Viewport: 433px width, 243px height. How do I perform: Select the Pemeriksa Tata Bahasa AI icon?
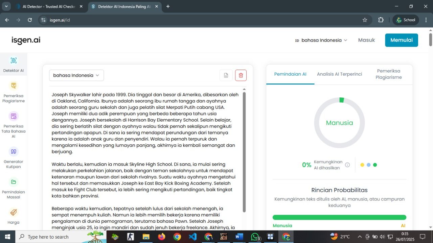tap(14, 116)
